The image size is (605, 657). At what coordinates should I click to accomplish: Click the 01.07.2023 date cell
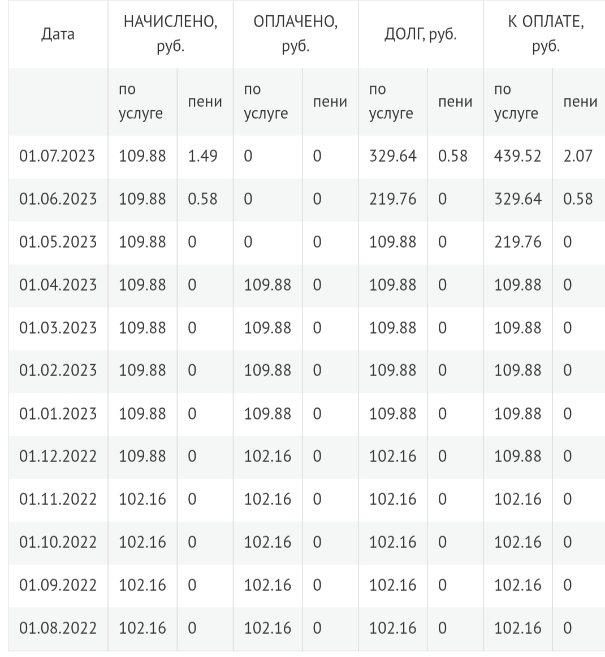click(58, 156)
